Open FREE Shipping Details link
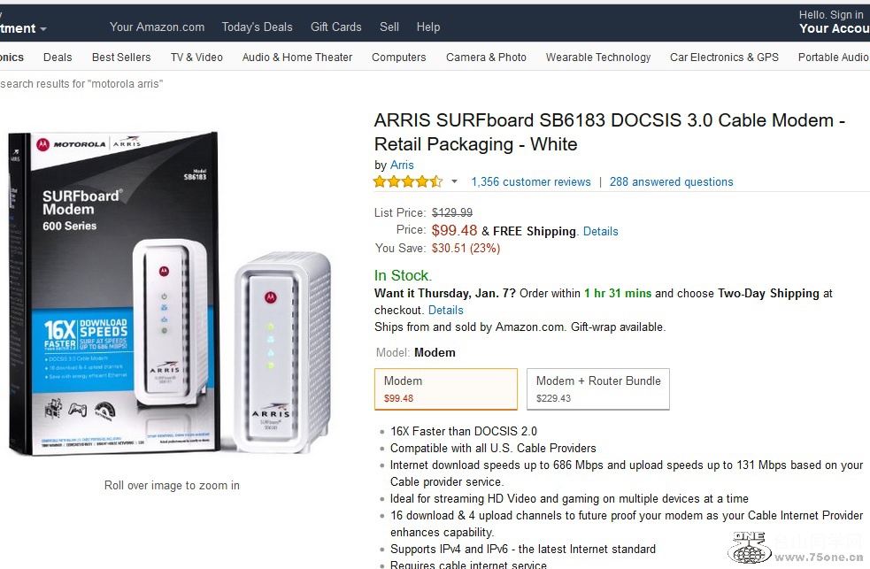The width and height of the screenshot is (870, 569). 600,231
